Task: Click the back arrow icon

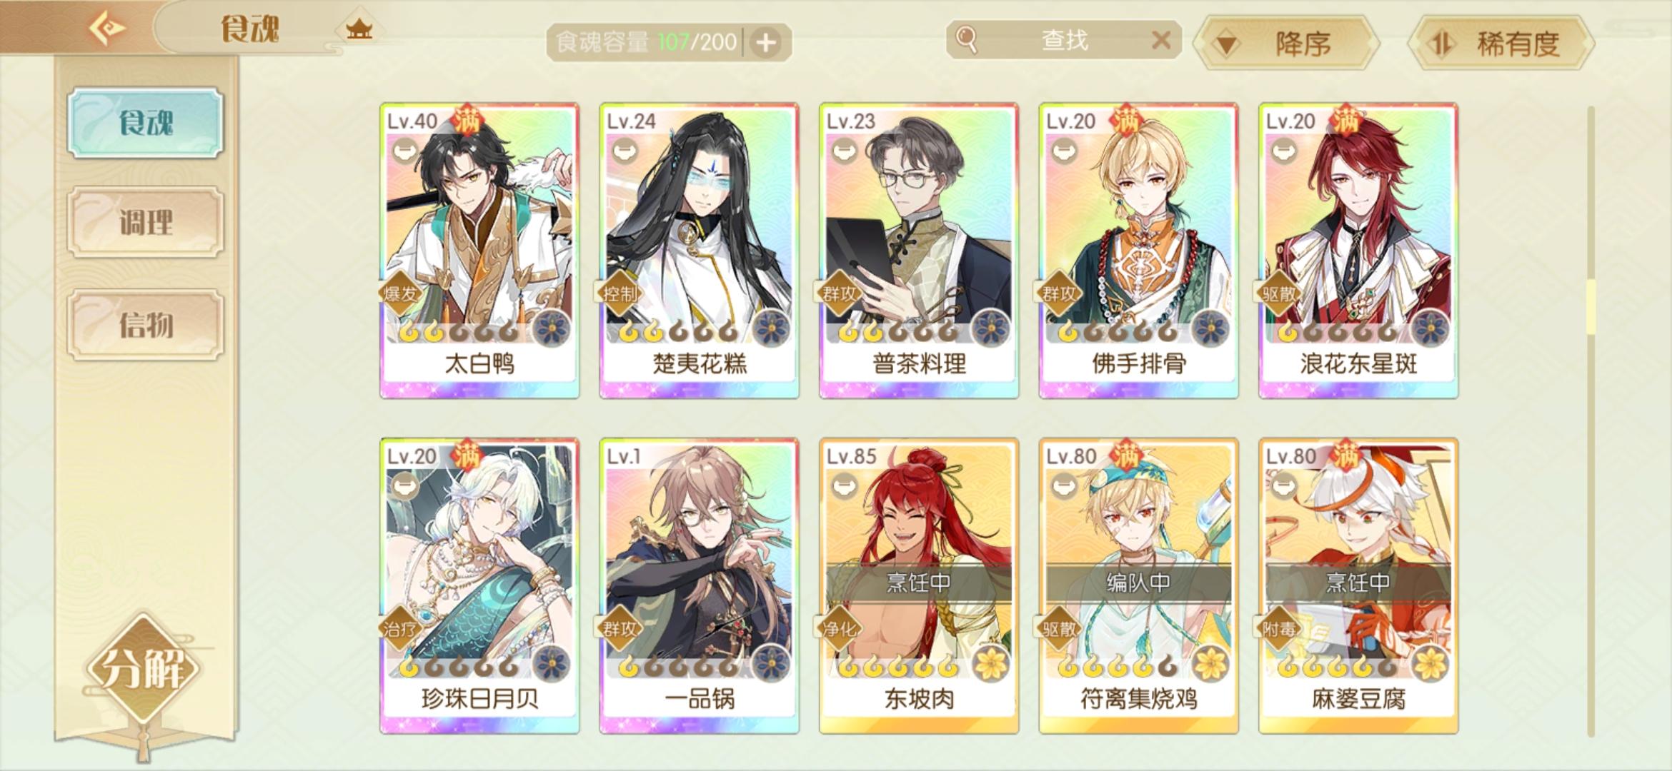Action: pos(107,29)
